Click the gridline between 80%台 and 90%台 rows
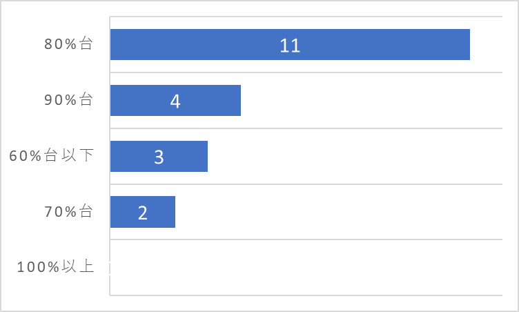 pyautogui.click(x=306, y=72)
